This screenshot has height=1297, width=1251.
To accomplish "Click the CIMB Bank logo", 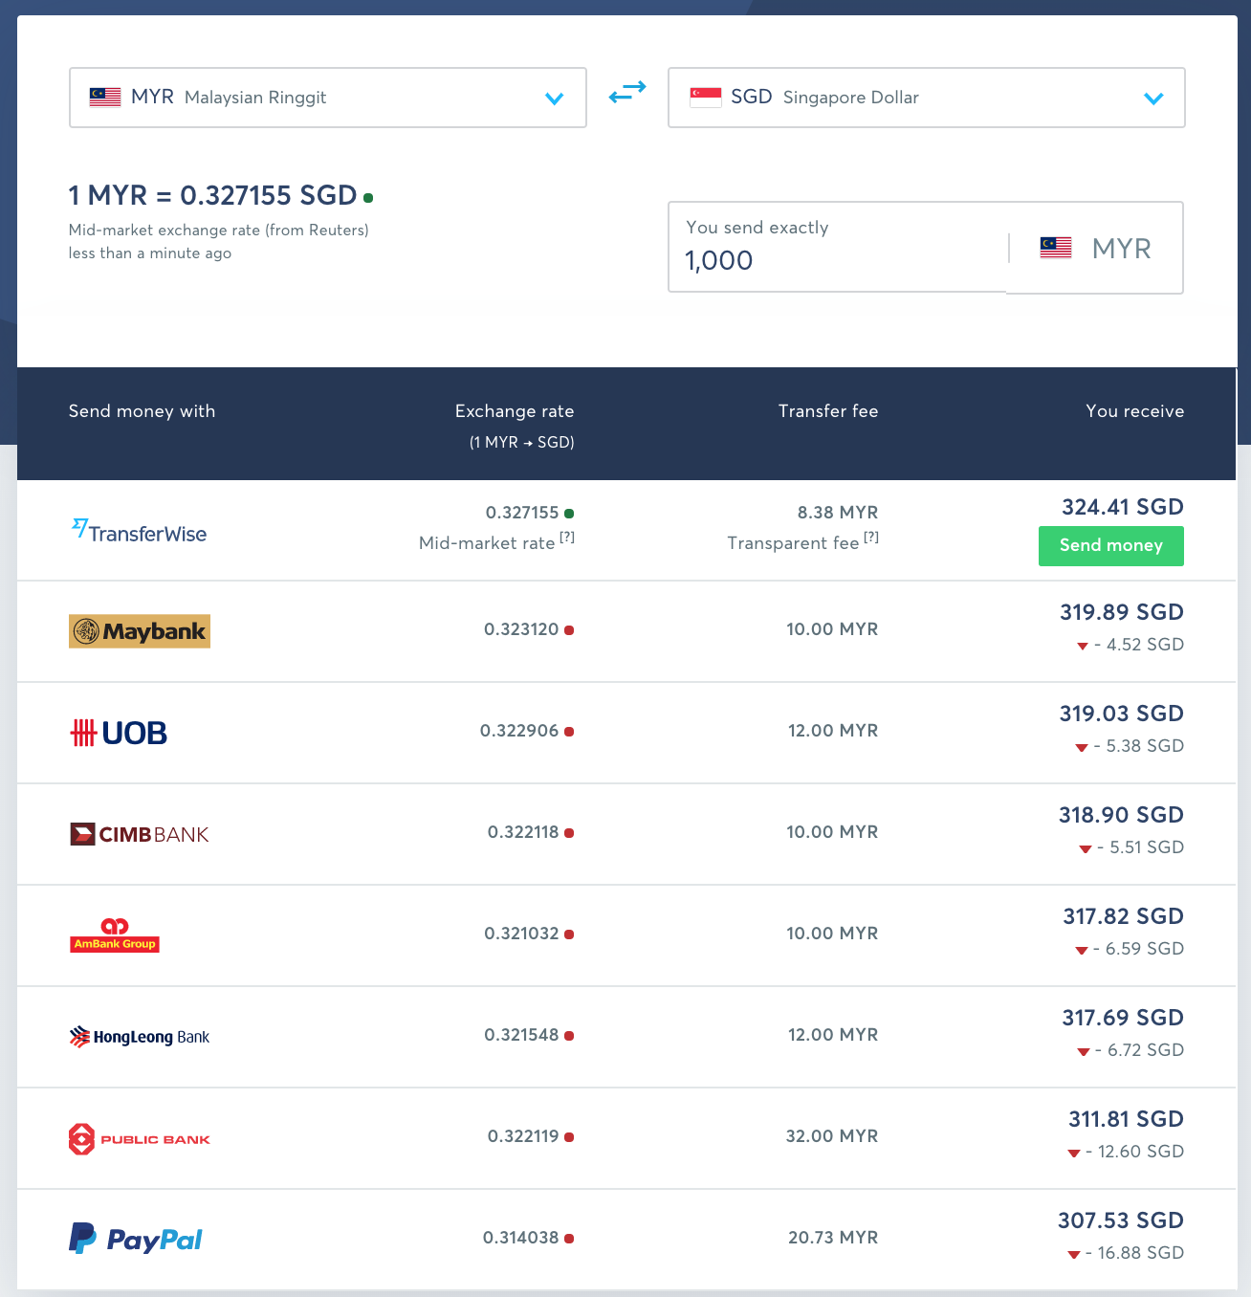I will 140,834.
